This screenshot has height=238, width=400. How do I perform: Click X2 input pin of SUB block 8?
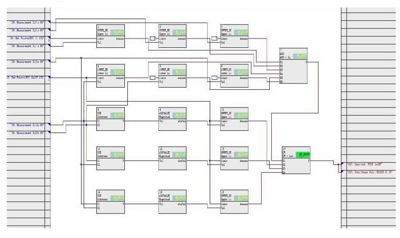coord(99,125)
